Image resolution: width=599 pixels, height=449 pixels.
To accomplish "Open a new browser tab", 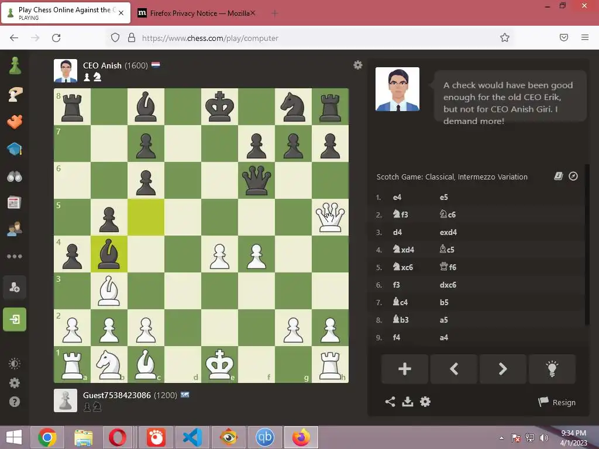I will [274, 13].
